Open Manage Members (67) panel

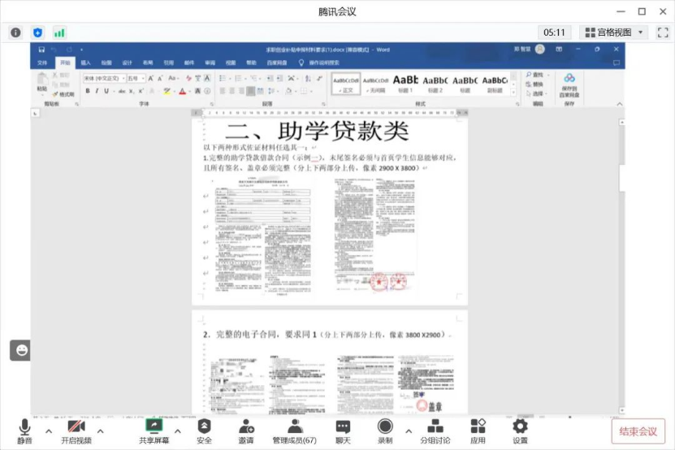(294, 431)
